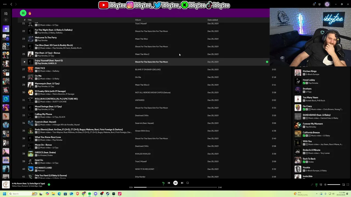Open album NOT ALL HEROES WEAR CAPES (Deluxe)
The image size is (351, 197).
coord(153,92)
